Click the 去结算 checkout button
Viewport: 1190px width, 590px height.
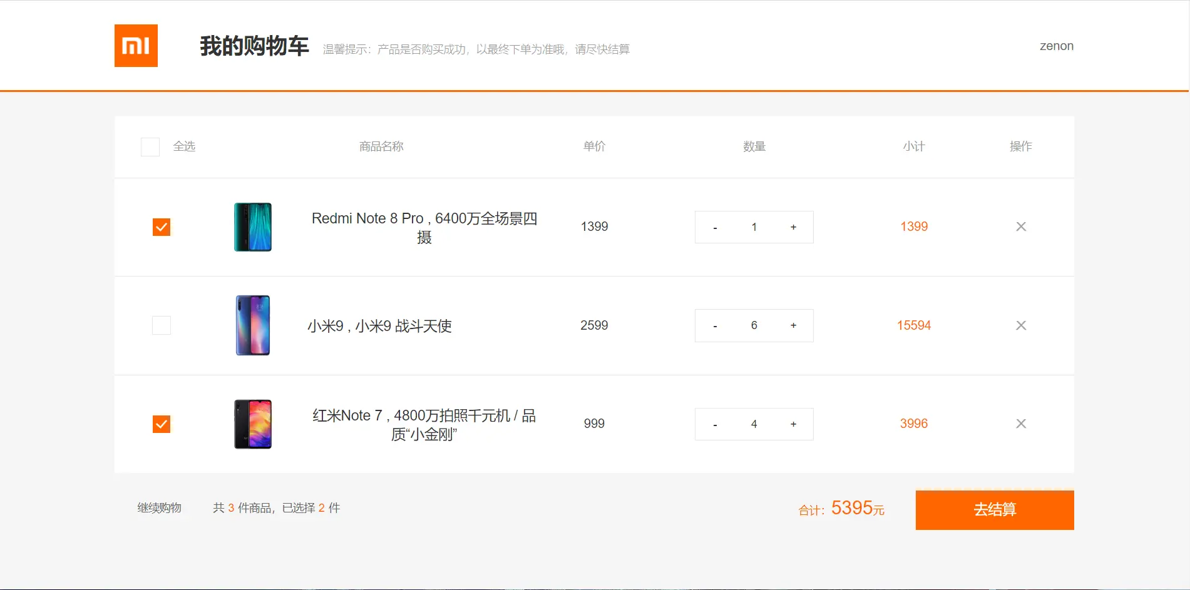(995, 510)
